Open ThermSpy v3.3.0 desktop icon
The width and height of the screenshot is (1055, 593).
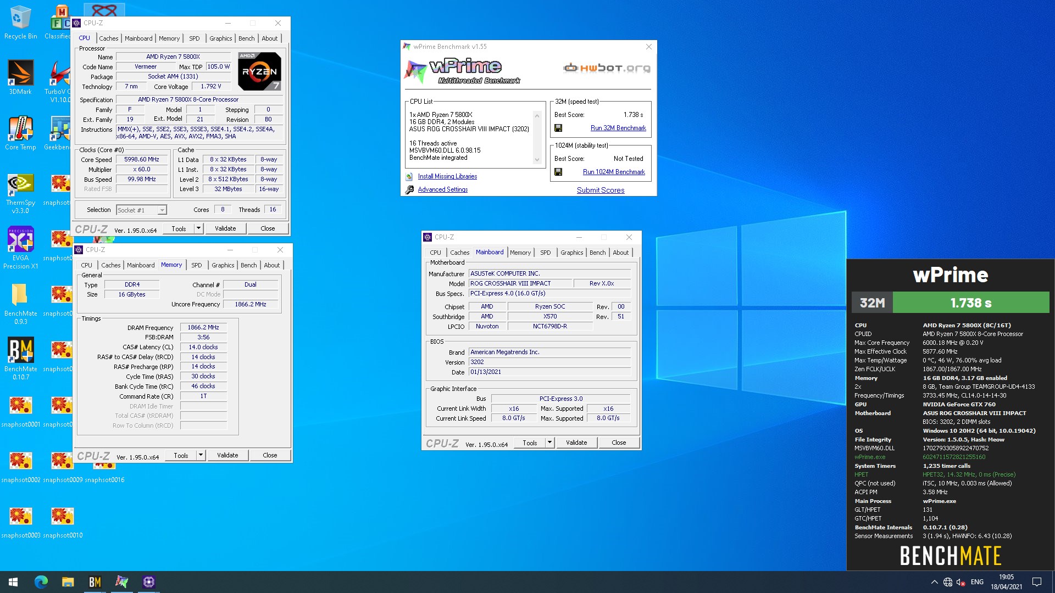click(x=20, y=193)
